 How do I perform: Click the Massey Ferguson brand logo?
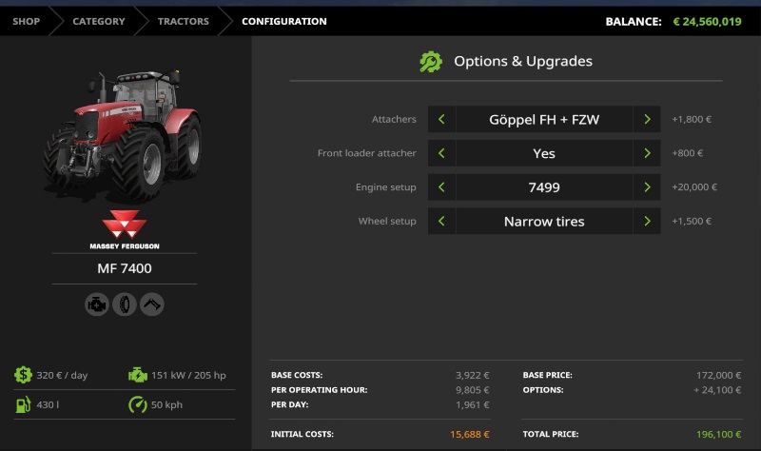125,228
